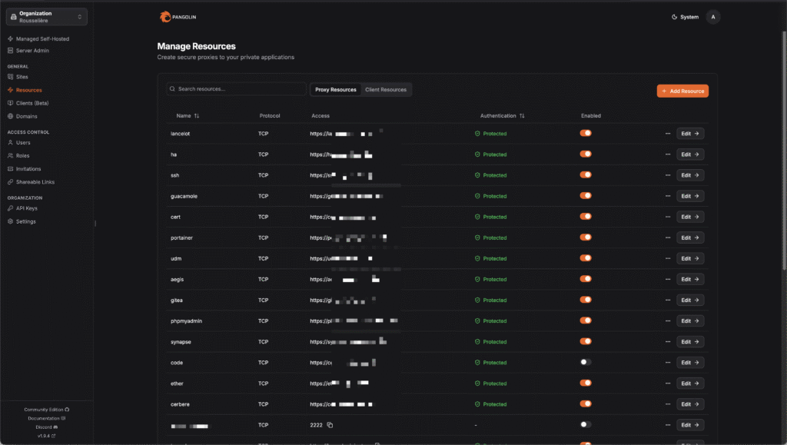Open three-dot menu for portainer row
Viewport: 787px width, 445px height.
668,237
